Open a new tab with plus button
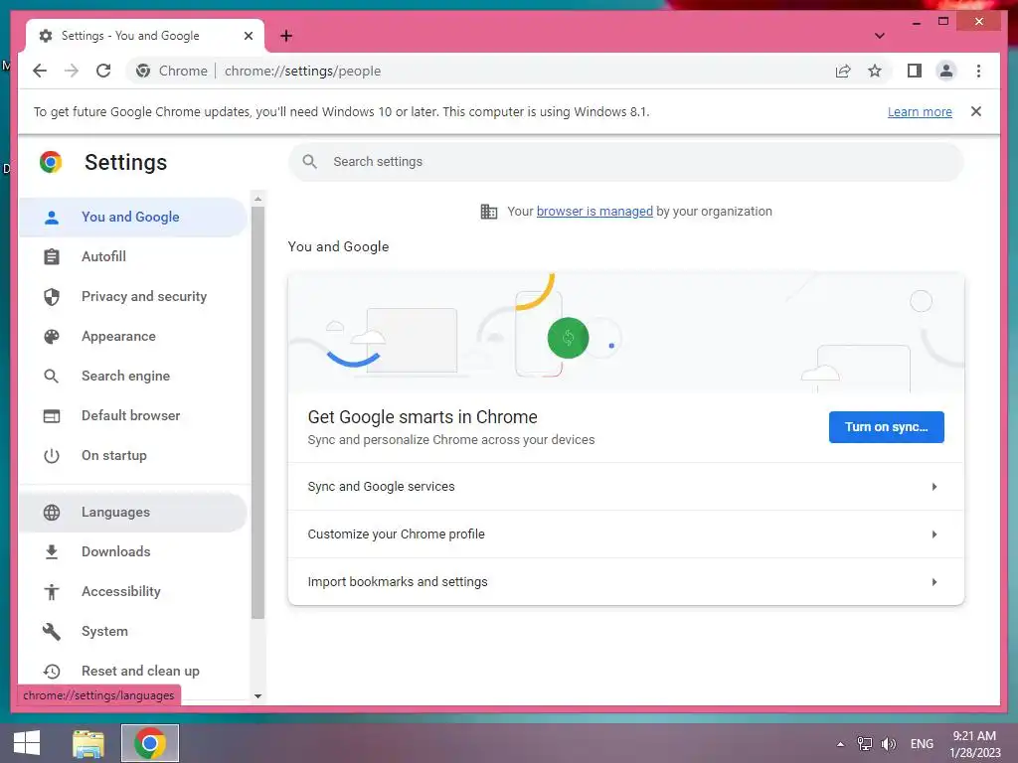 click(x=286, y=36)
